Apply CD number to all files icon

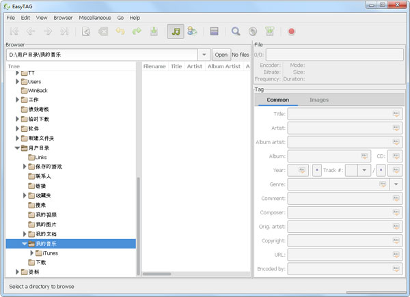[396, 156]
